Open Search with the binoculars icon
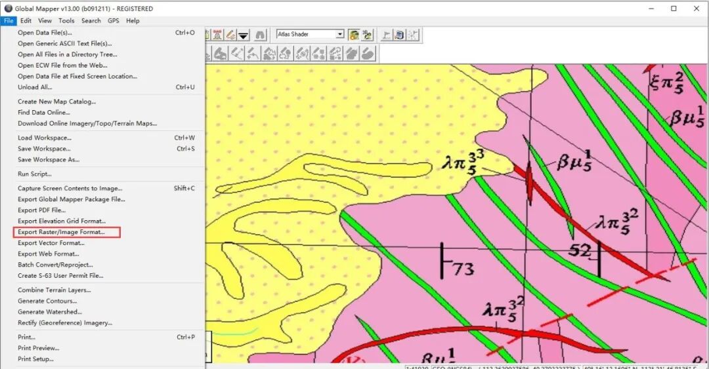Viewport: 709px width, 369px height. (261, 35)
